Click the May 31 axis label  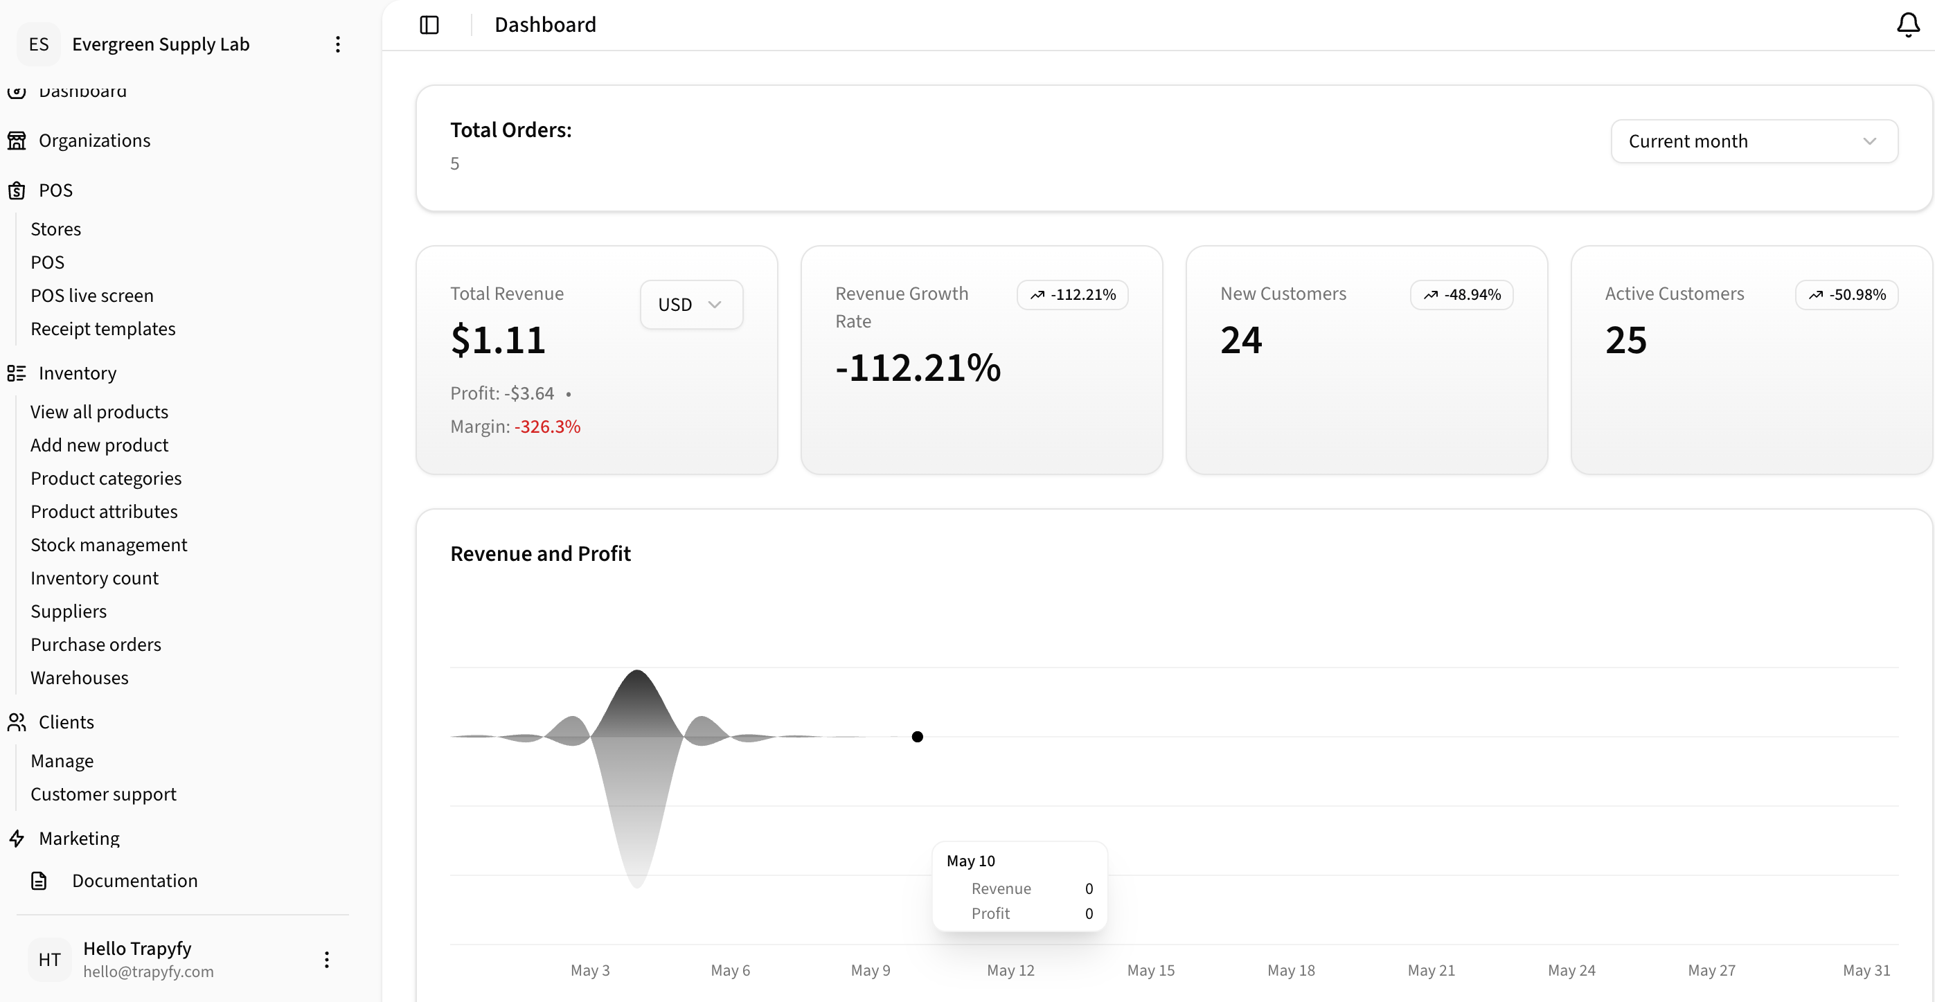(x=1866, y=969)
